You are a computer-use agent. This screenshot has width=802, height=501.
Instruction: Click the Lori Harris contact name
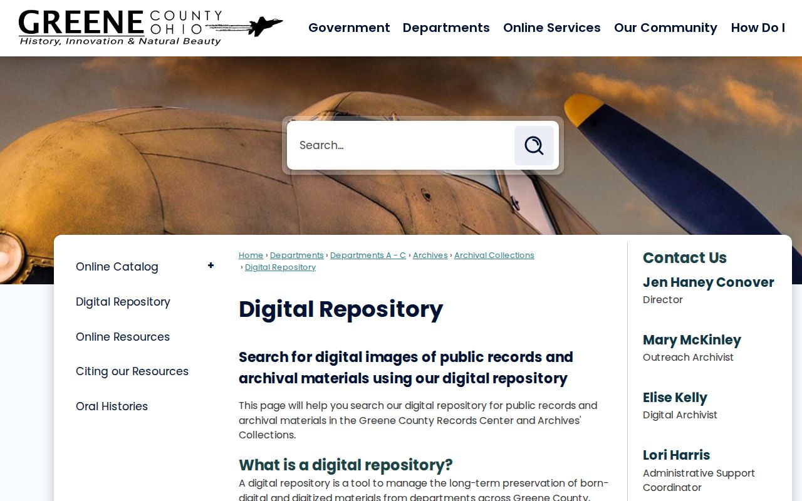pos(676,455)
